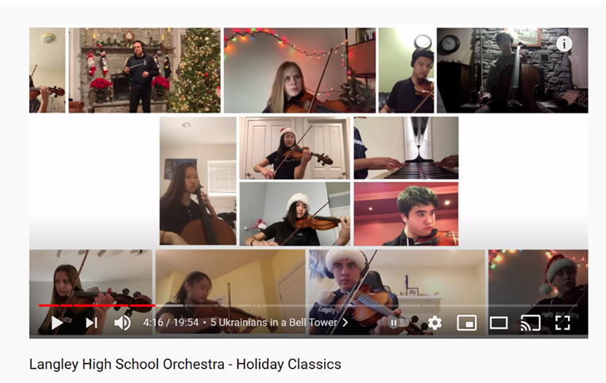Enable miniplayer mode
The width and height of the screenshot is (606, 383).
(x=466, y=323)
